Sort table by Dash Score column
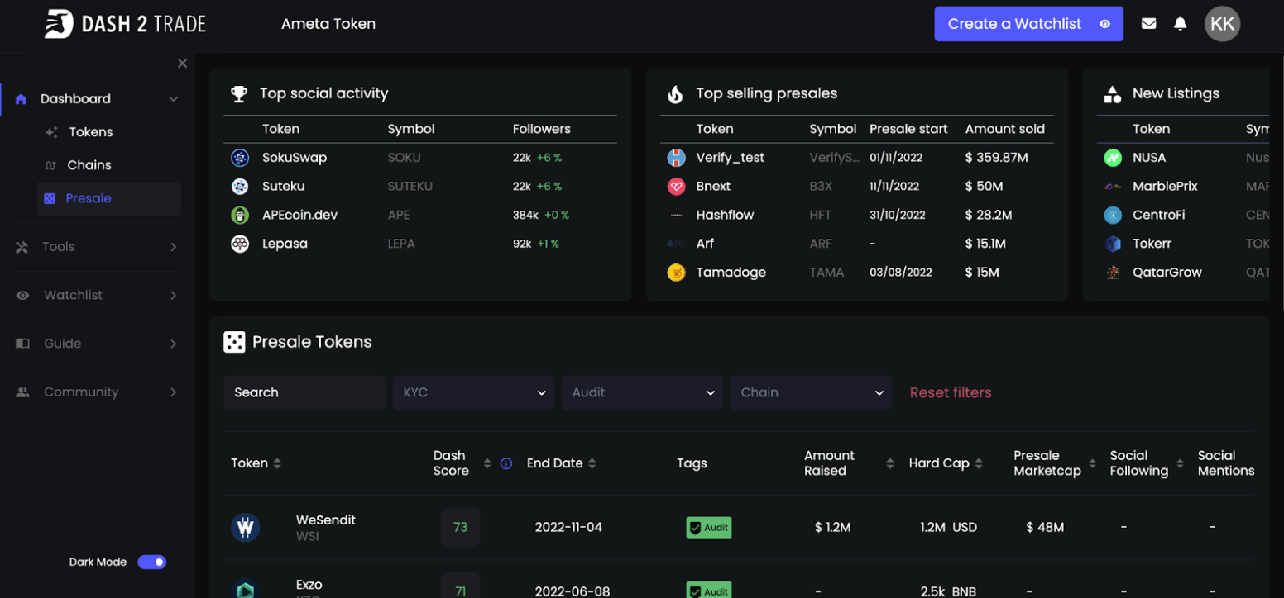This screenshot has width=1284, height=598. [x=487, y=463]
